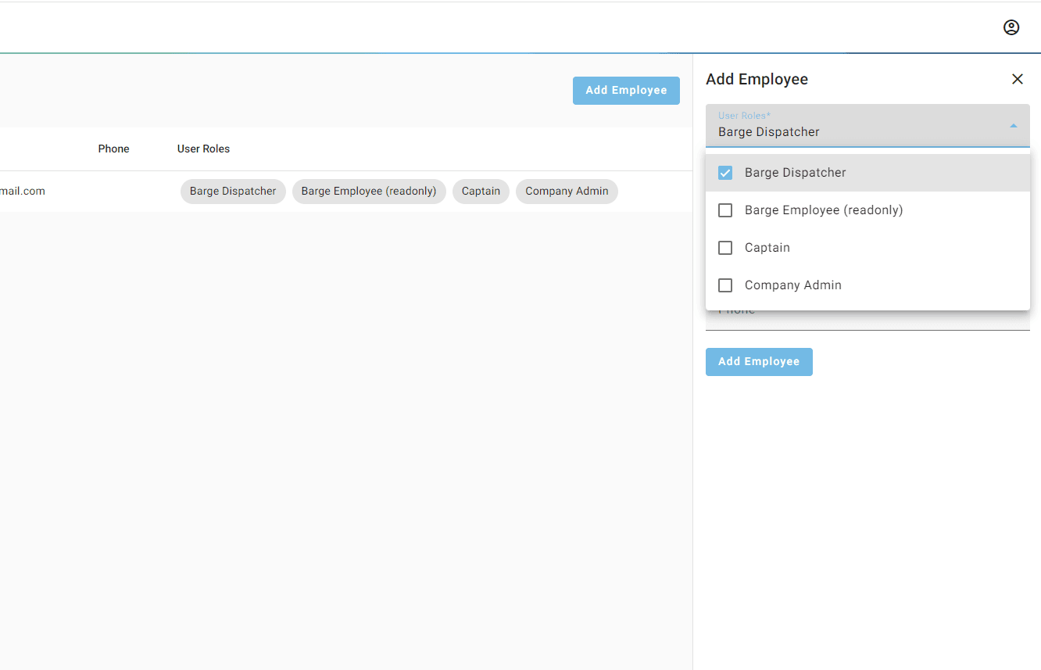Uncheck the Barge Dispatcher checkbox option
The height and width of the screenshot is (670, 1041).
coord(725,173)
